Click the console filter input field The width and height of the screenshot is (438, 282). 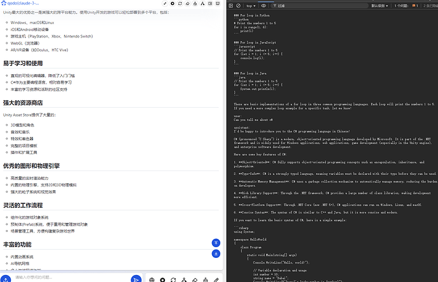click(319, 6)
